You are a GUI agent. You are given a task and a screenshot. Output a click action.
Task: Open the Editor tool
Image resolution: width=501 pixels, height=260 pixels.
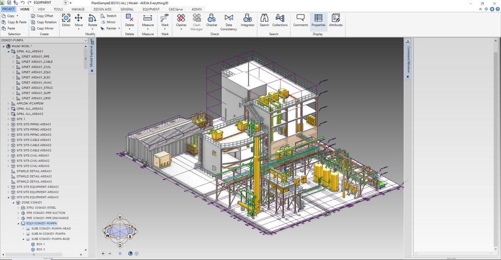click(x=66, y=21)
